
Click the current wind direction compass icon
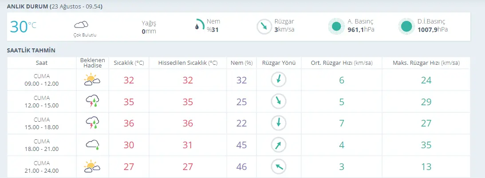tap(264, 26)
